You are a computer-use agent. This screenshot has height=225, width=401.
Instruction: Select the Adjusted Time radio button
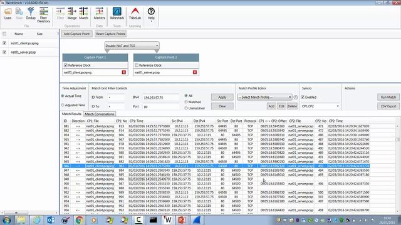point(63,105)
